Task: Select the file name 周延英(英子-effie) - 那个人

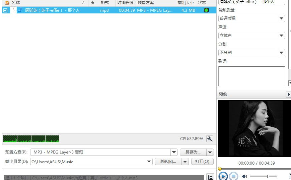Action: click(53, 10)
